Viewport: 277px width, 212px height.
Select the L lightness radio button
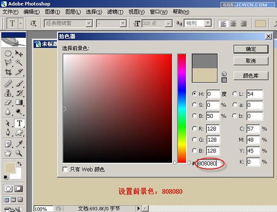click(235, 94)
